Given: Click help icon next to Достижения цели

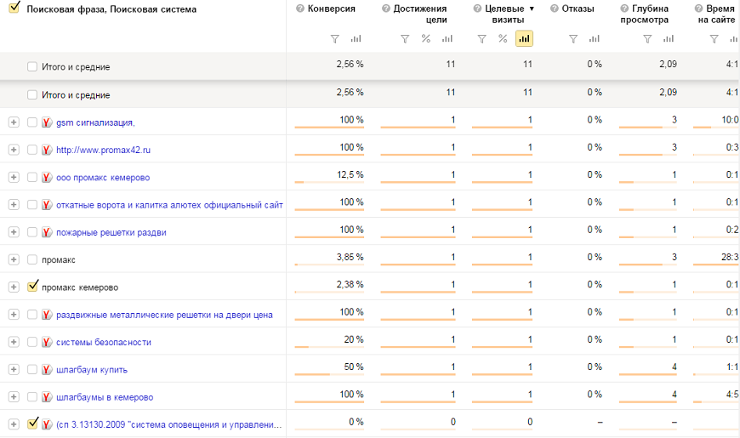Looking at the screenshot, I should click(x=385, y=9).
